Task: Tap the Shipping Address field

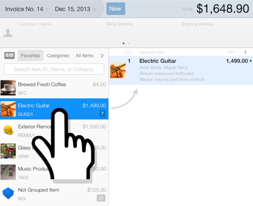Action: tap(197, 24)
